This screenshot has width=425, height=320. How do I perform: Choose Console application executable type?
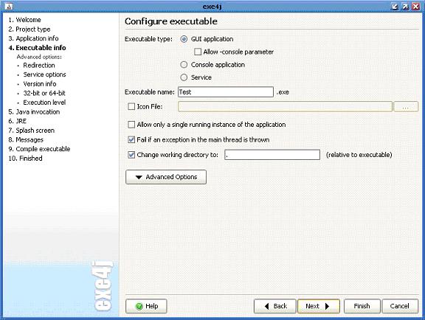point(184,64)
